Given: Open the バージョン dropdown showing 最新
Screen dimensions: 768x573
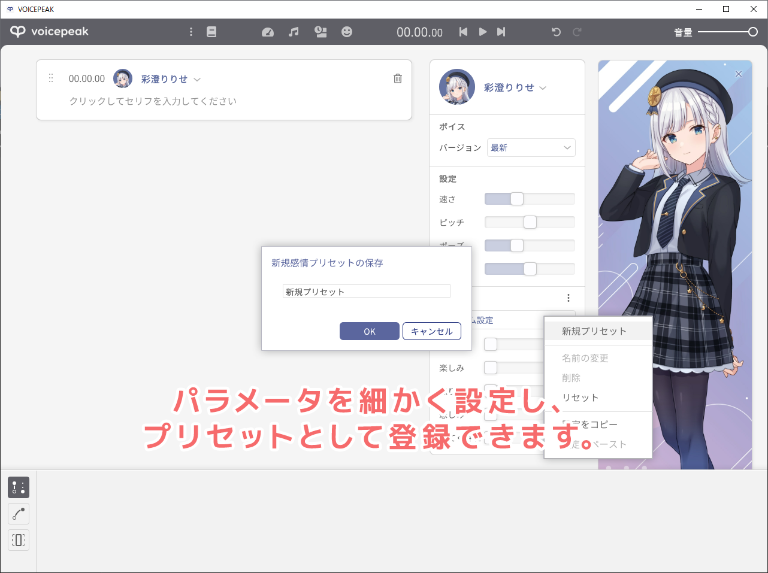Looking at the screenshot, I should tap(531, 148).
